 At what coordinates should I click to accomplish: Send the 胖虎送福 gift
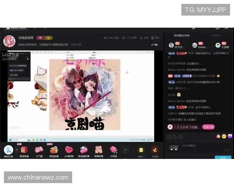(x=54, y=150)
